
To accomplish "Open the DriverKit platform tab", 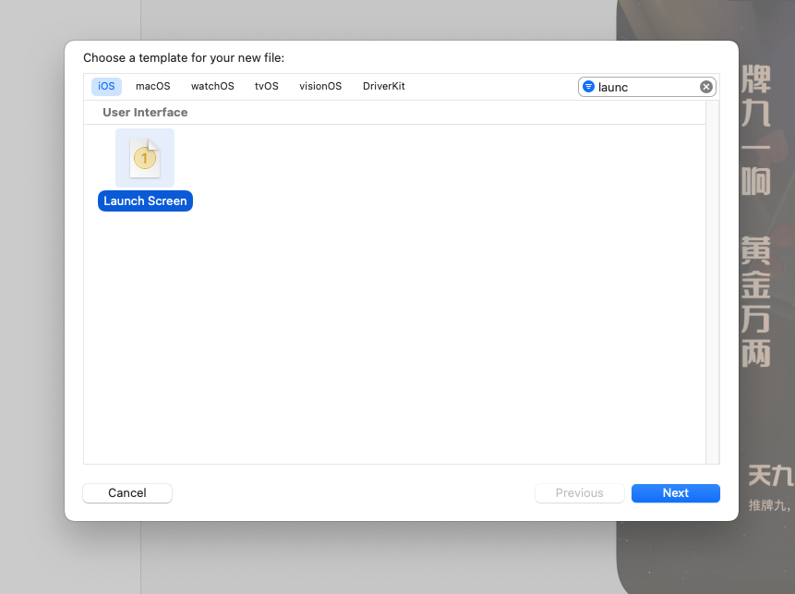I will pos(383,86).
